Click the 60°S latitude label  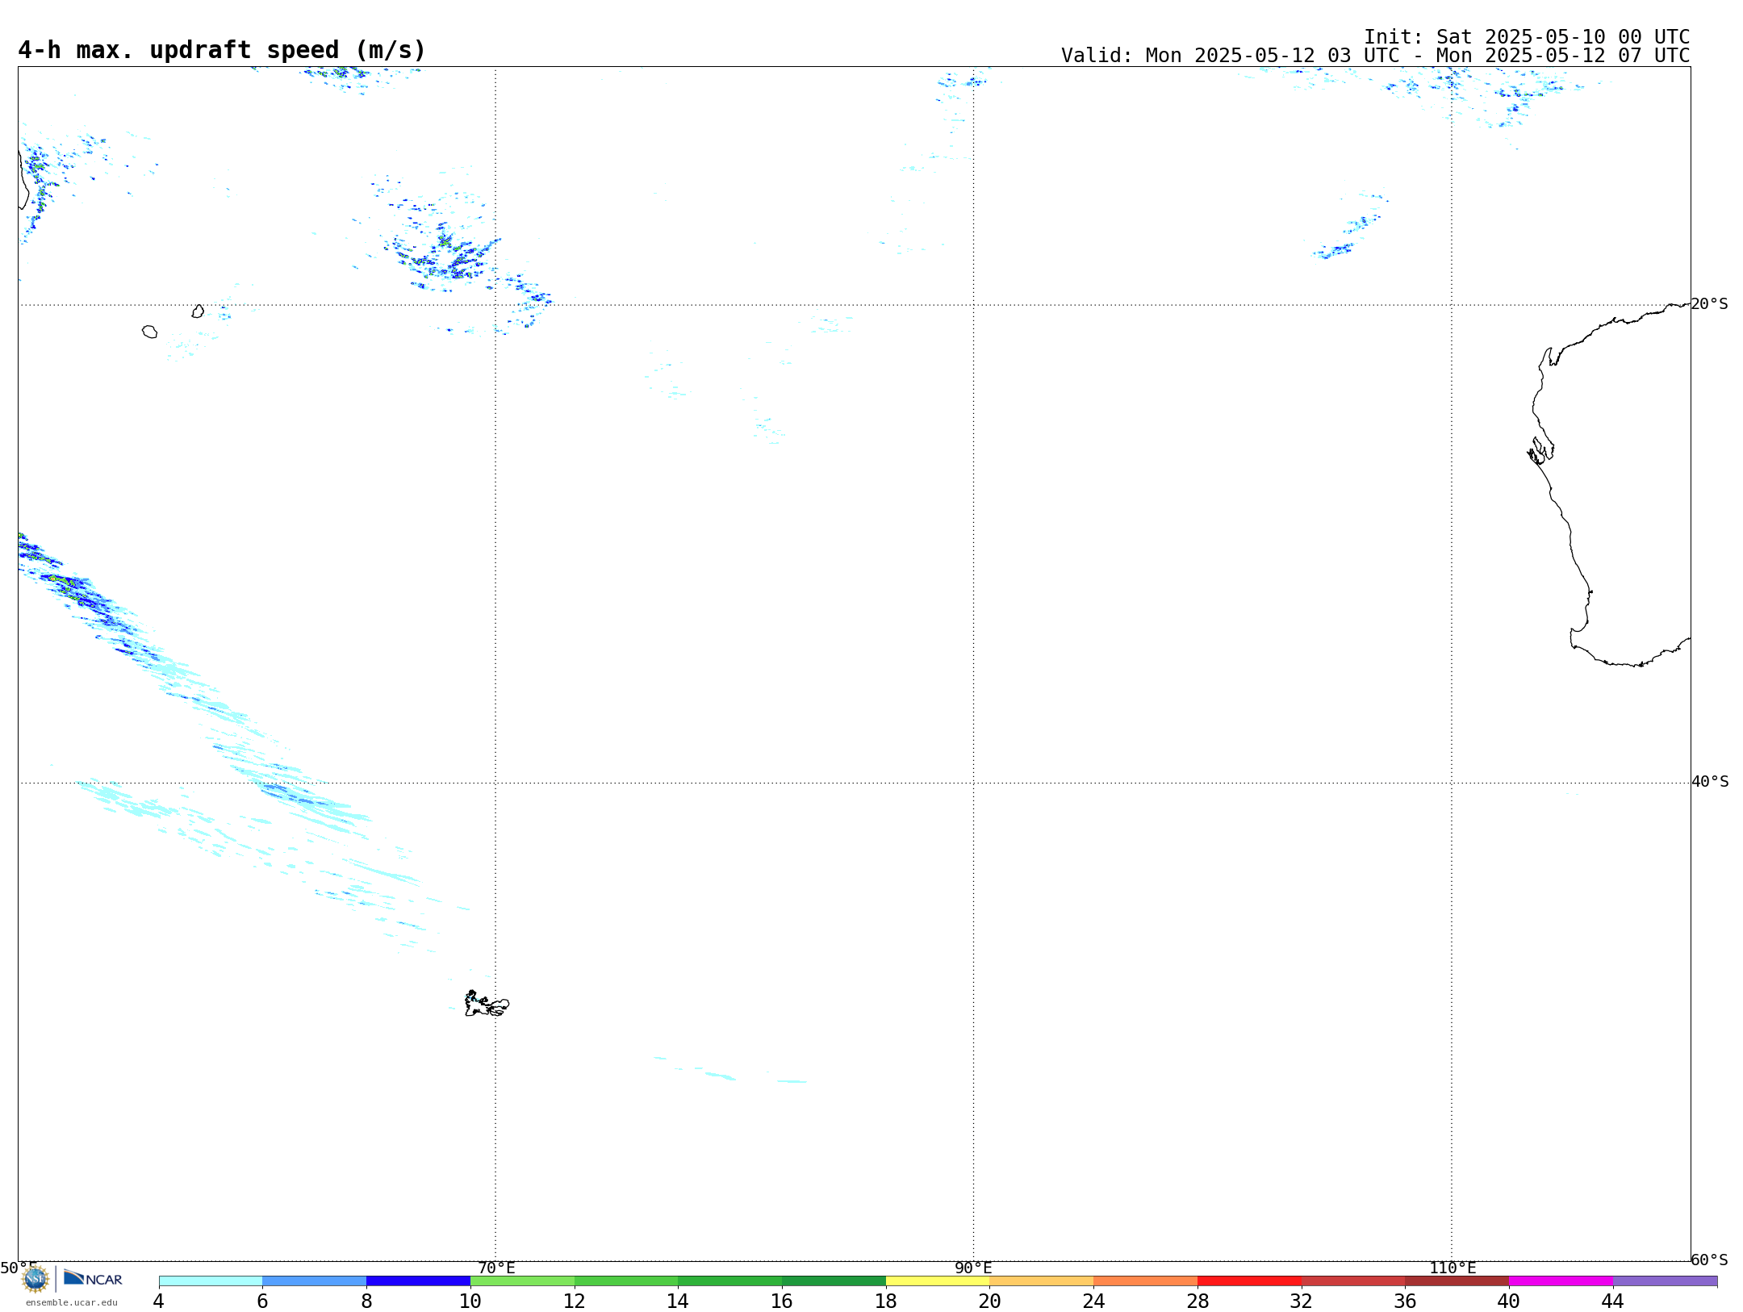click(x=1710, y=1260)
